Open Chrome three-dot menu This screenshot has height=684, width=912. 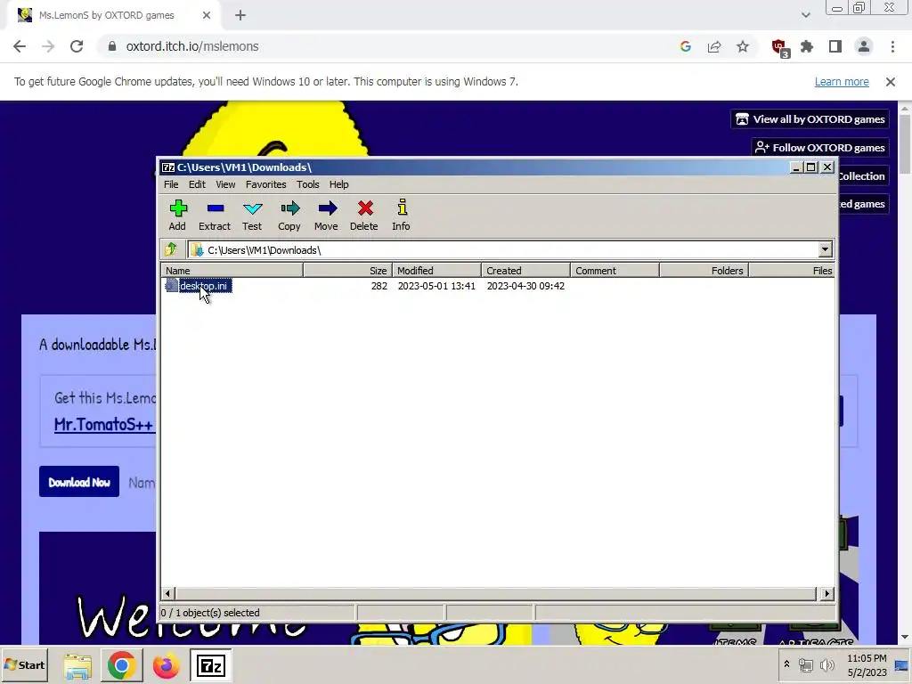(892, 46)
